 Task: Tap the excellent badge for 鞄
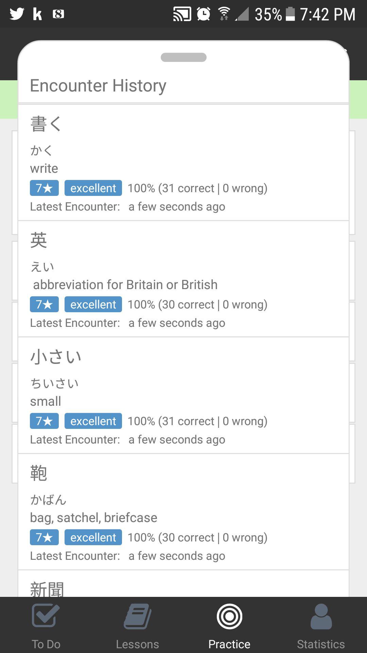(x=93, y=537)
